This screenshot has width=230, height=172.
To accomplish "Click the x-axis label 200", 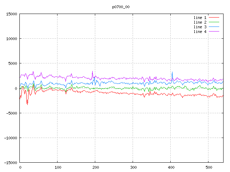I will [96, 167].
